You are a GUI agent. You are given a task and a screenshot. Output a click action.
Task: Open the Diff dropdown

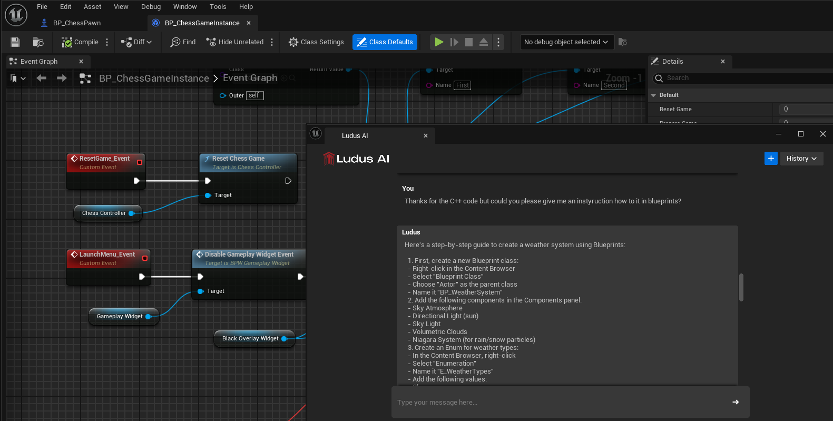tap(136, 42)
